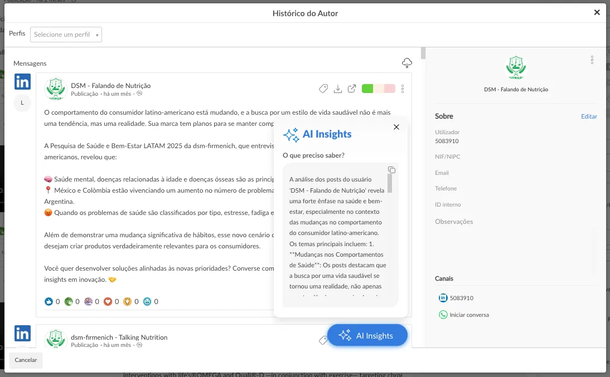Click the funny laughing reaction icon
610x377 pixels.
(147, 302)
